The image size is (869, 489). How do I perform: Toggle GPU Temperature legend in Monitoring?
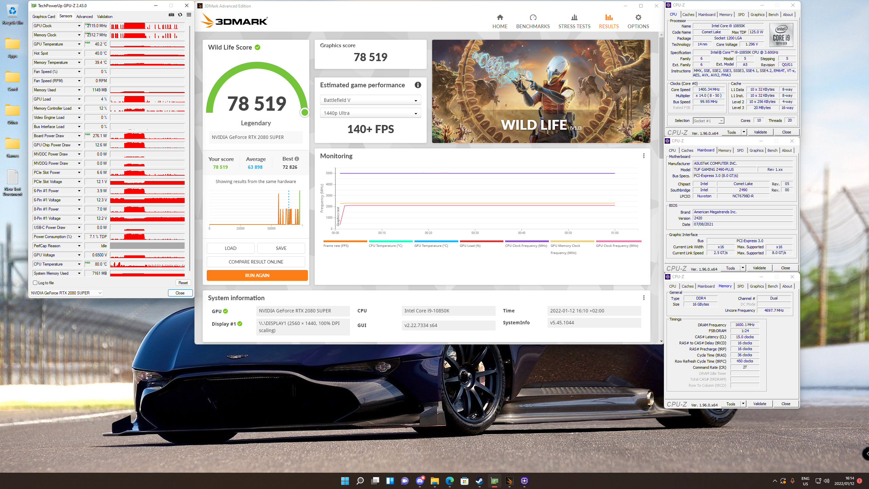click(436, 244)
